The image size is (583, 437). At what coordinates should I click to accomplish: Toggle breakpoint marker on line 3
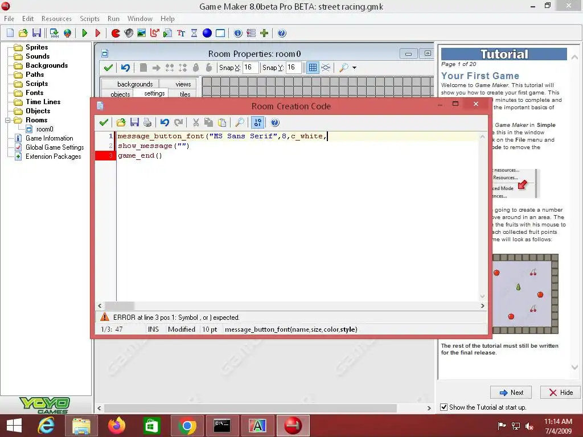(x=105, y=156)
